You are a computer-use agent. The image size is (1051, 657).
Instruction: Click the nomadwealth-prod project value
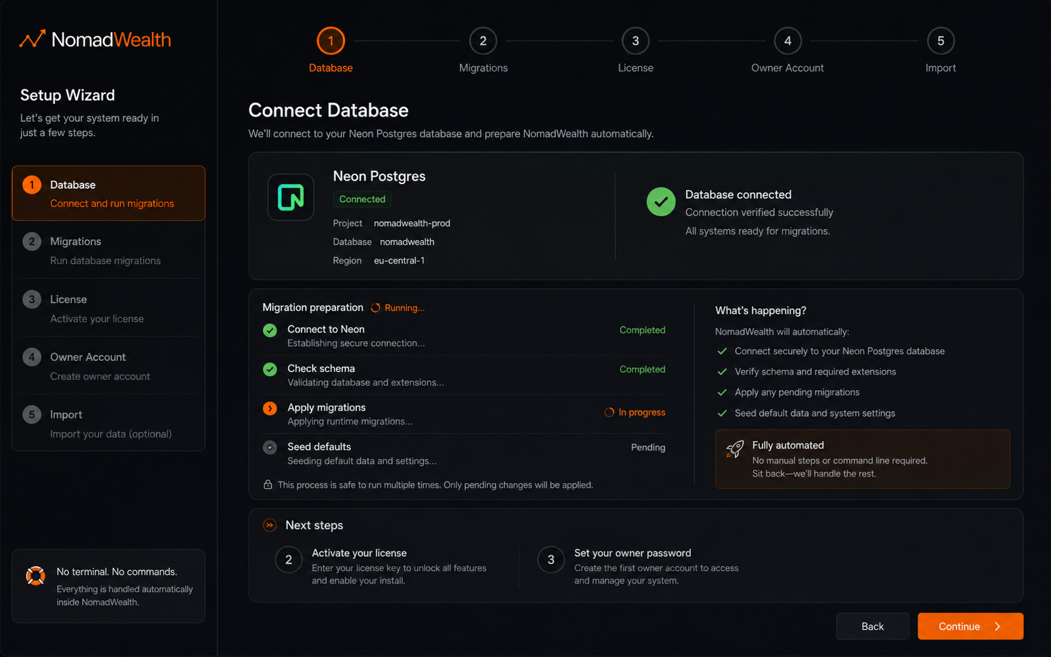point(412,223)
